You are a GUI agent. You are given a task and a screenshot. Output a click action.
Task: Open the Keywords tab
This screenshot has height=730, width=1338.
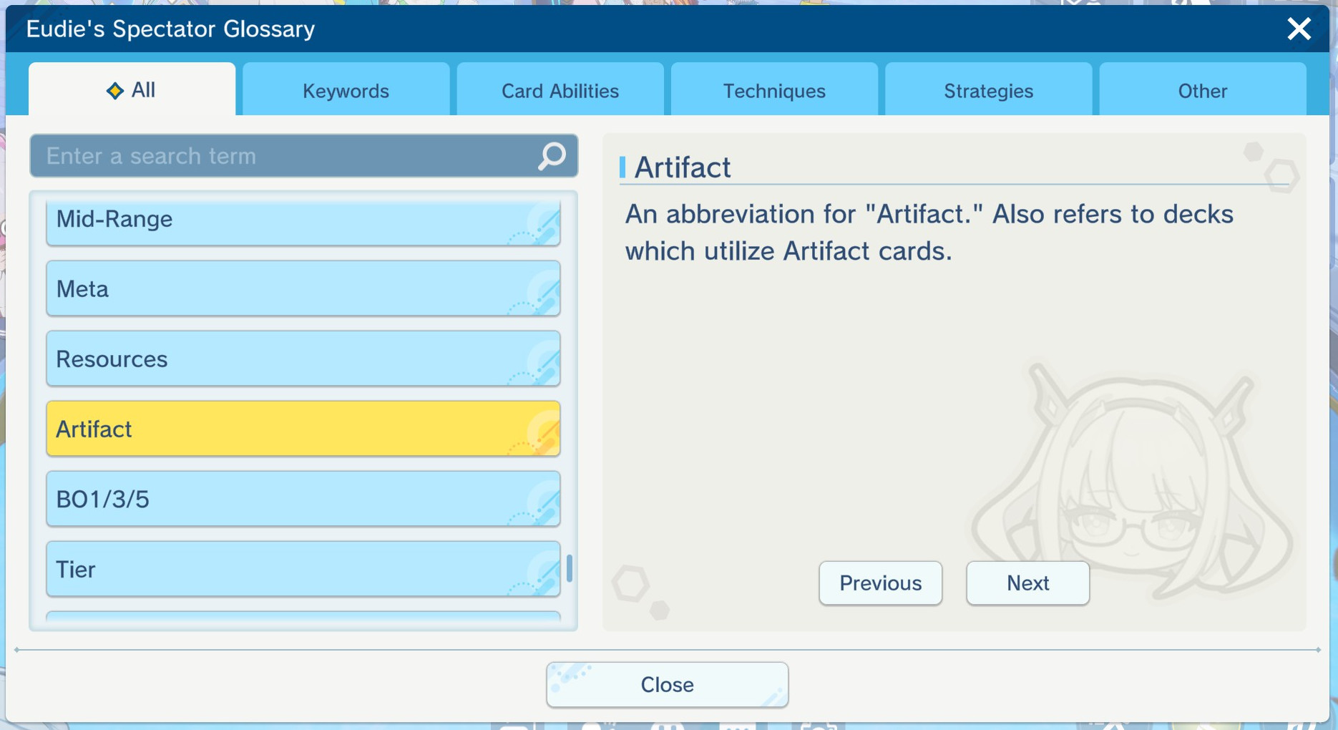[x=346, y=90]
